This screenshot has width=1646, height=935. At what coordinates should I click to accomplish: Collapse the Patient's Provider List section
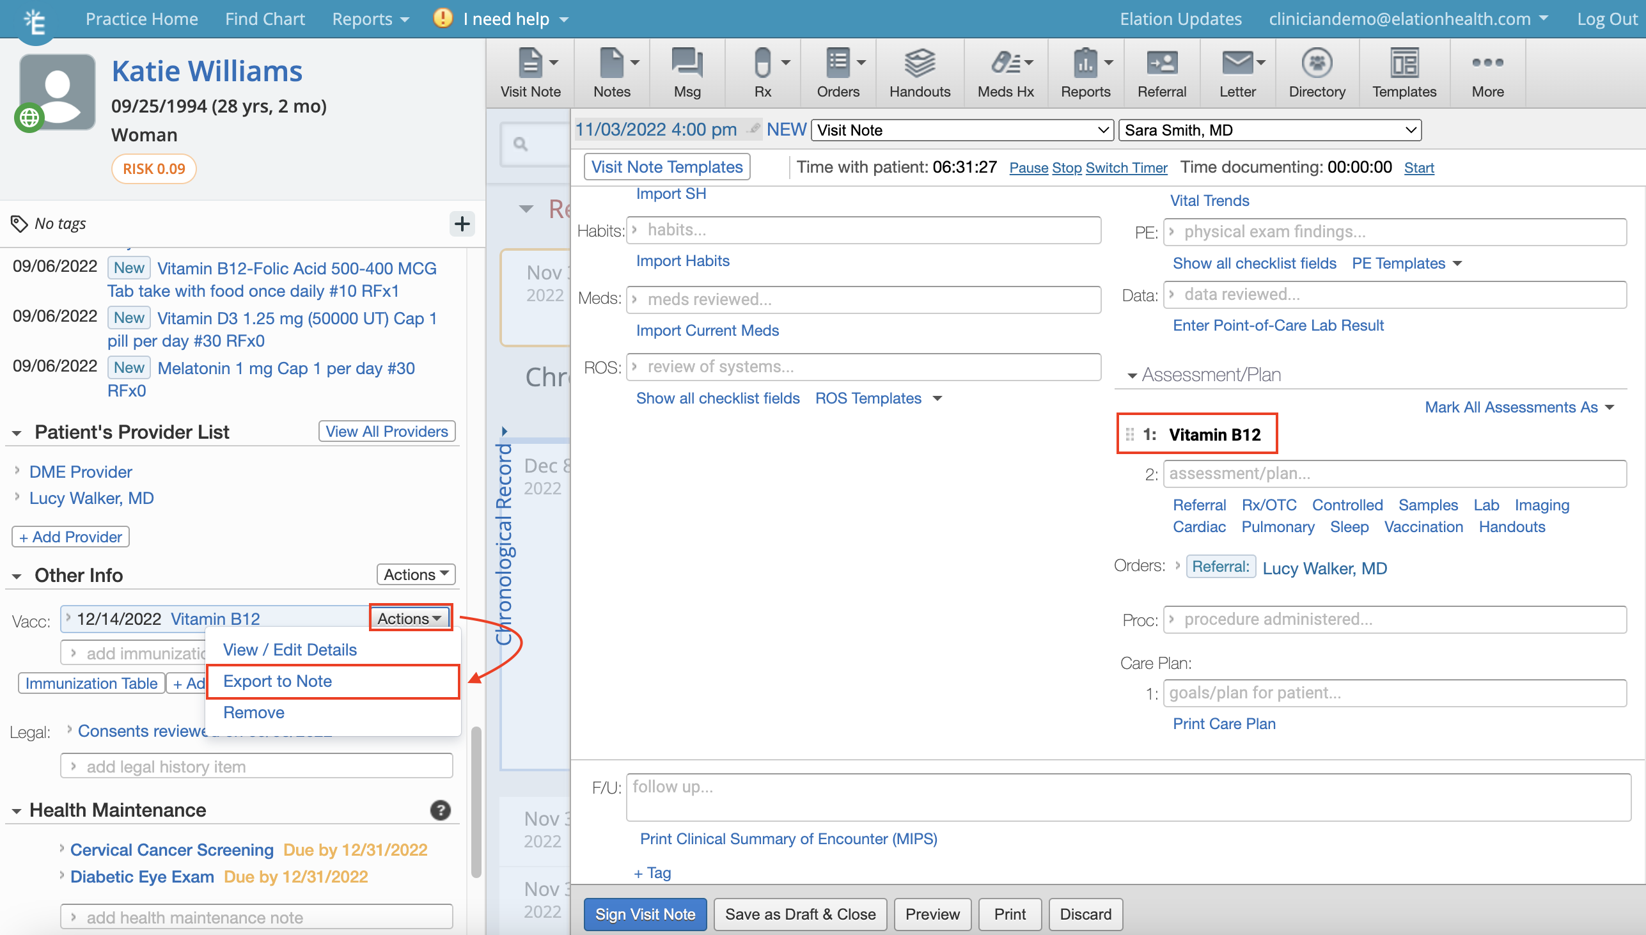(17, 434)
